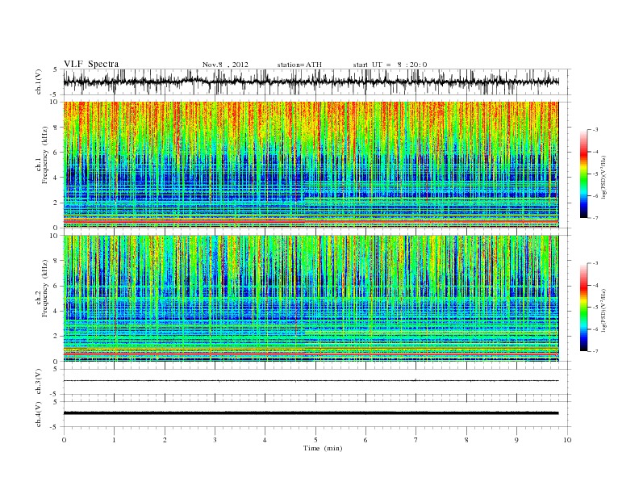Click the "VLF Spectra" title text
Image resolution: width=639 pixels, height=494 pixels.
(91, 64)
